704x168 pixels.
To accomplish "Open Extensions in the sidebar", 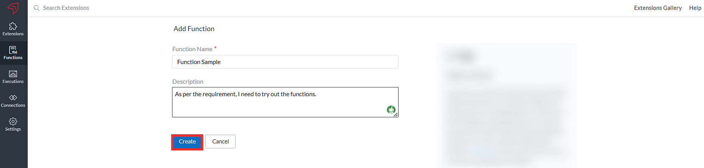I will (13, 29).
